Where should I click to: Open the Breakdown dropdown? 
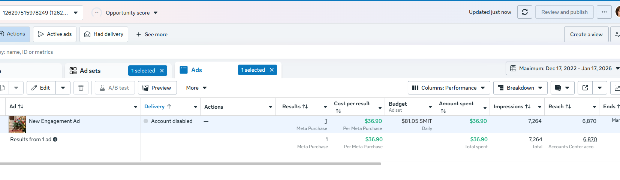point(520,88)
